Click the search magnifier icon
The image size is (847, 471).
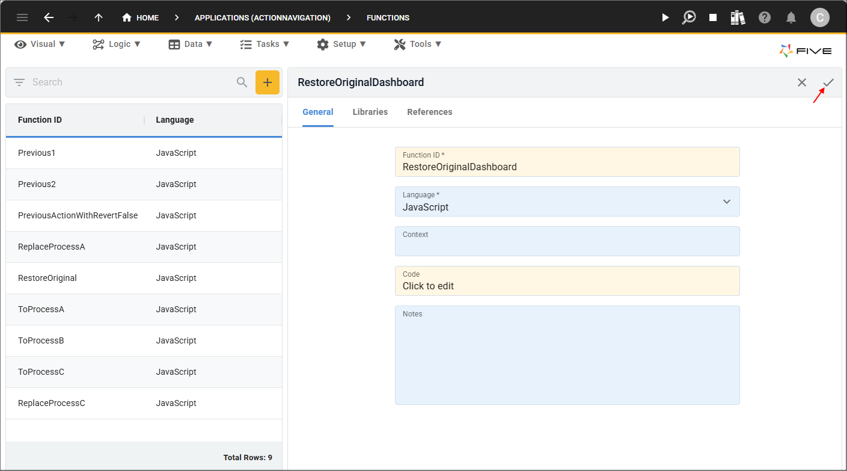pos(242,82)
